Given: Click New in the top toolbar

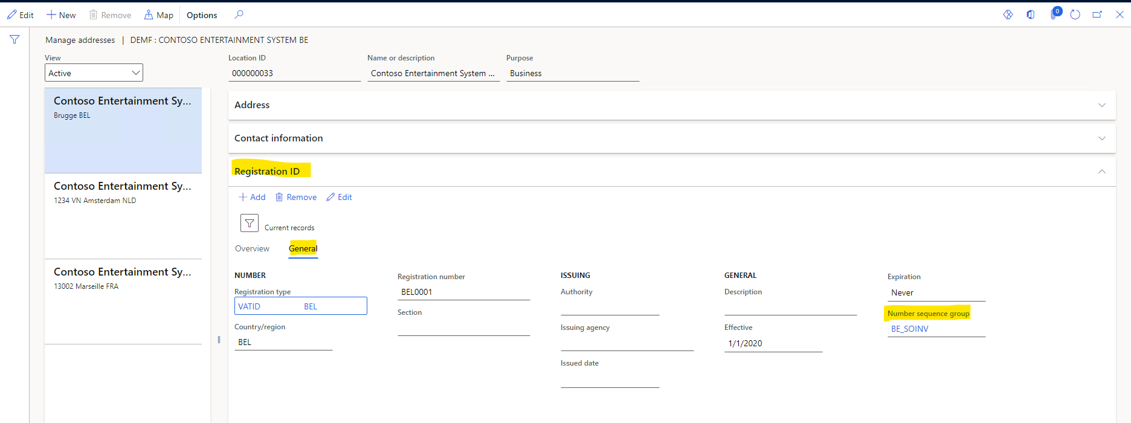Looking at the screenshot, I should 61,15.
